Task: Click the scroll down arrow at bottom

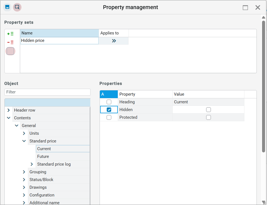Action: [x=263, y=202]
